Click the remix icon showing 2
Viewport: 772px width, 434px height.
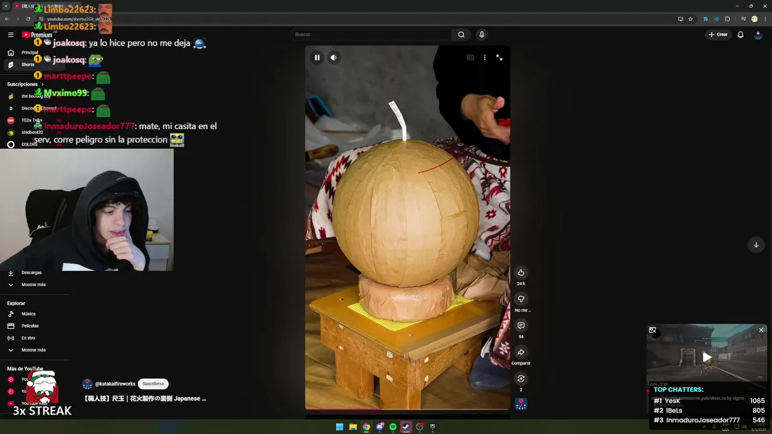click(x=521, y=379)
